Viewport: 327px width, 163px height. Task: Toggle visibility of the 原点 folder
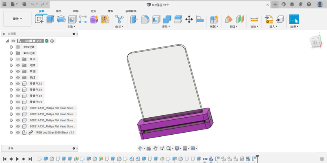(x=18, y=59)
